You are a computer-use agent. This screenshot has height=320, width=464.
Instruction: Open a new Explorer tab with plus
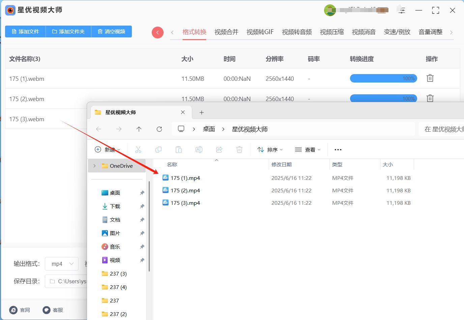click(x=202, y=113)
